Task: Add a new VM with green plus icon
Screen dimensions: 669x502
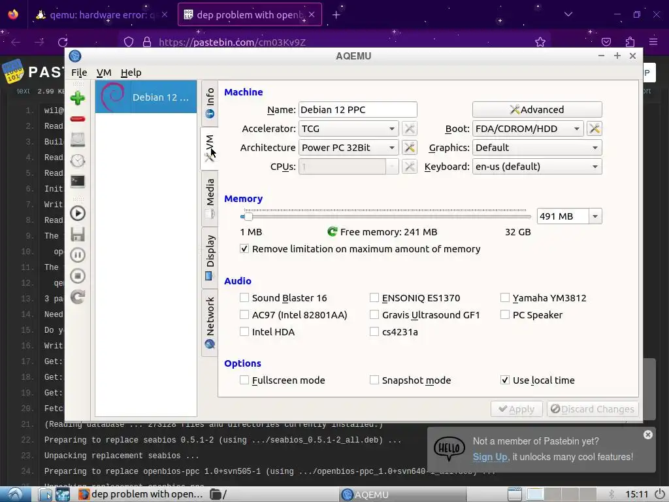Action: pos(78,98)
